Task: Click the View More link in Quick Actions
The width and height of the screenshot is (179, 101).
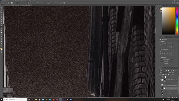Action: tap(166, 63)
